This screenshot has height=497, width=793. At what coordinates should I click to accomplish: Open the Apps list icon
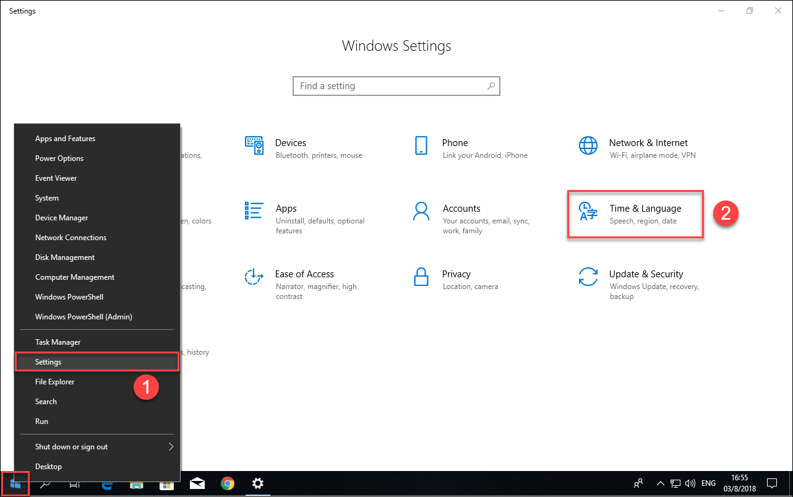point(254,211)
